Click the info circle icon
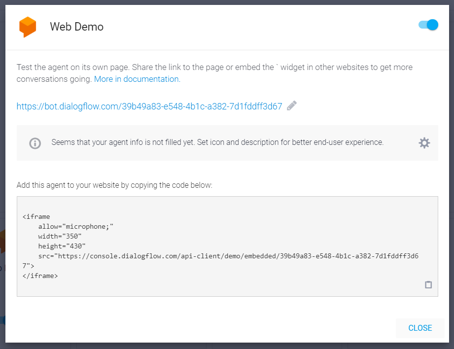 point(35,143)
